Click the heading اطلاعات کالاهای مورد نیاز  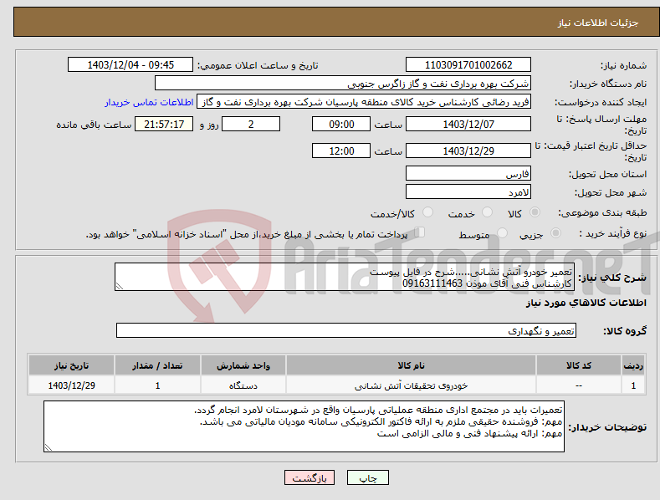[x=586, y=303]
